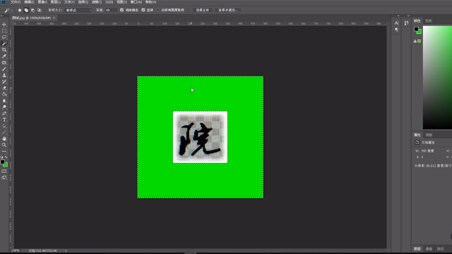Select the Dodge tool

point(4,107)
